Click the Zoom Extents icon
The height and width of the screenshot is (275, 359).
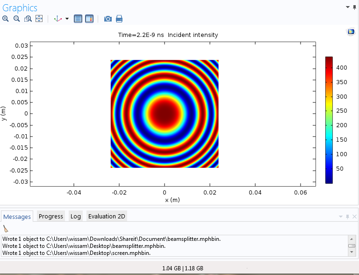pos(39,19)
